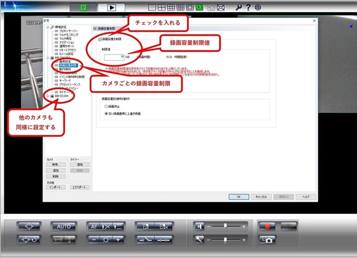Select the green highlighted layout icon

tap(199, 8)
